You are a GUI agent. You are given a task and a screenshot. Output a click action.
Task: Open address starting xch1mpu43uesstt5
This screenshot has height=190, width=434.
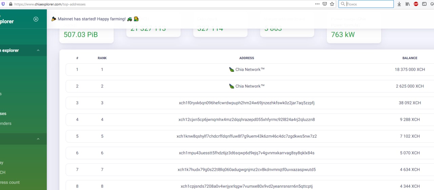coord(246,153)
